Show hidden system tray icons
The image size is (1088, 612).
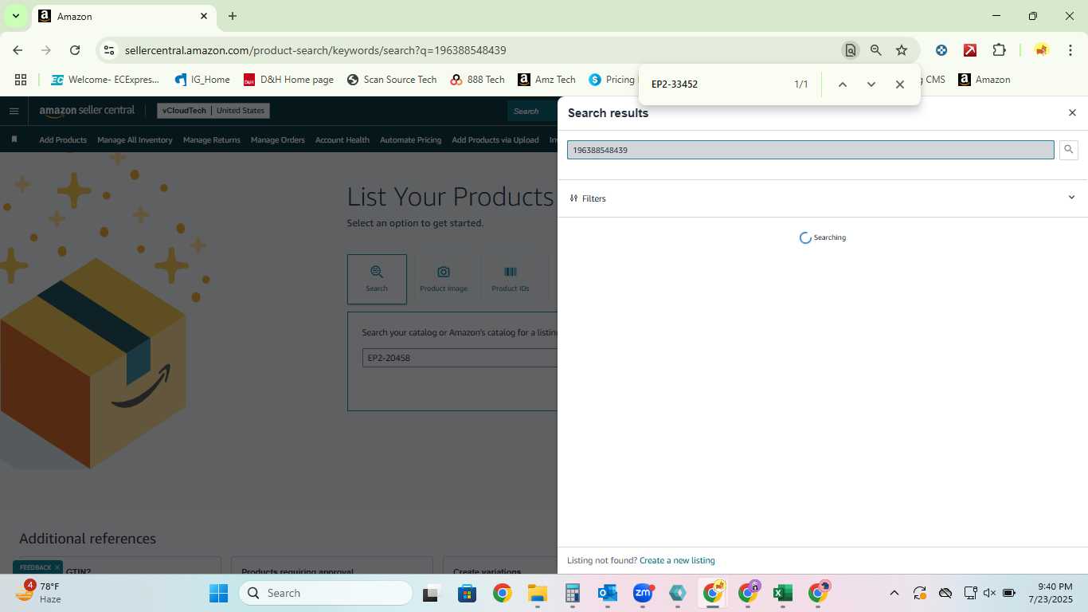(x=894, y=593)
